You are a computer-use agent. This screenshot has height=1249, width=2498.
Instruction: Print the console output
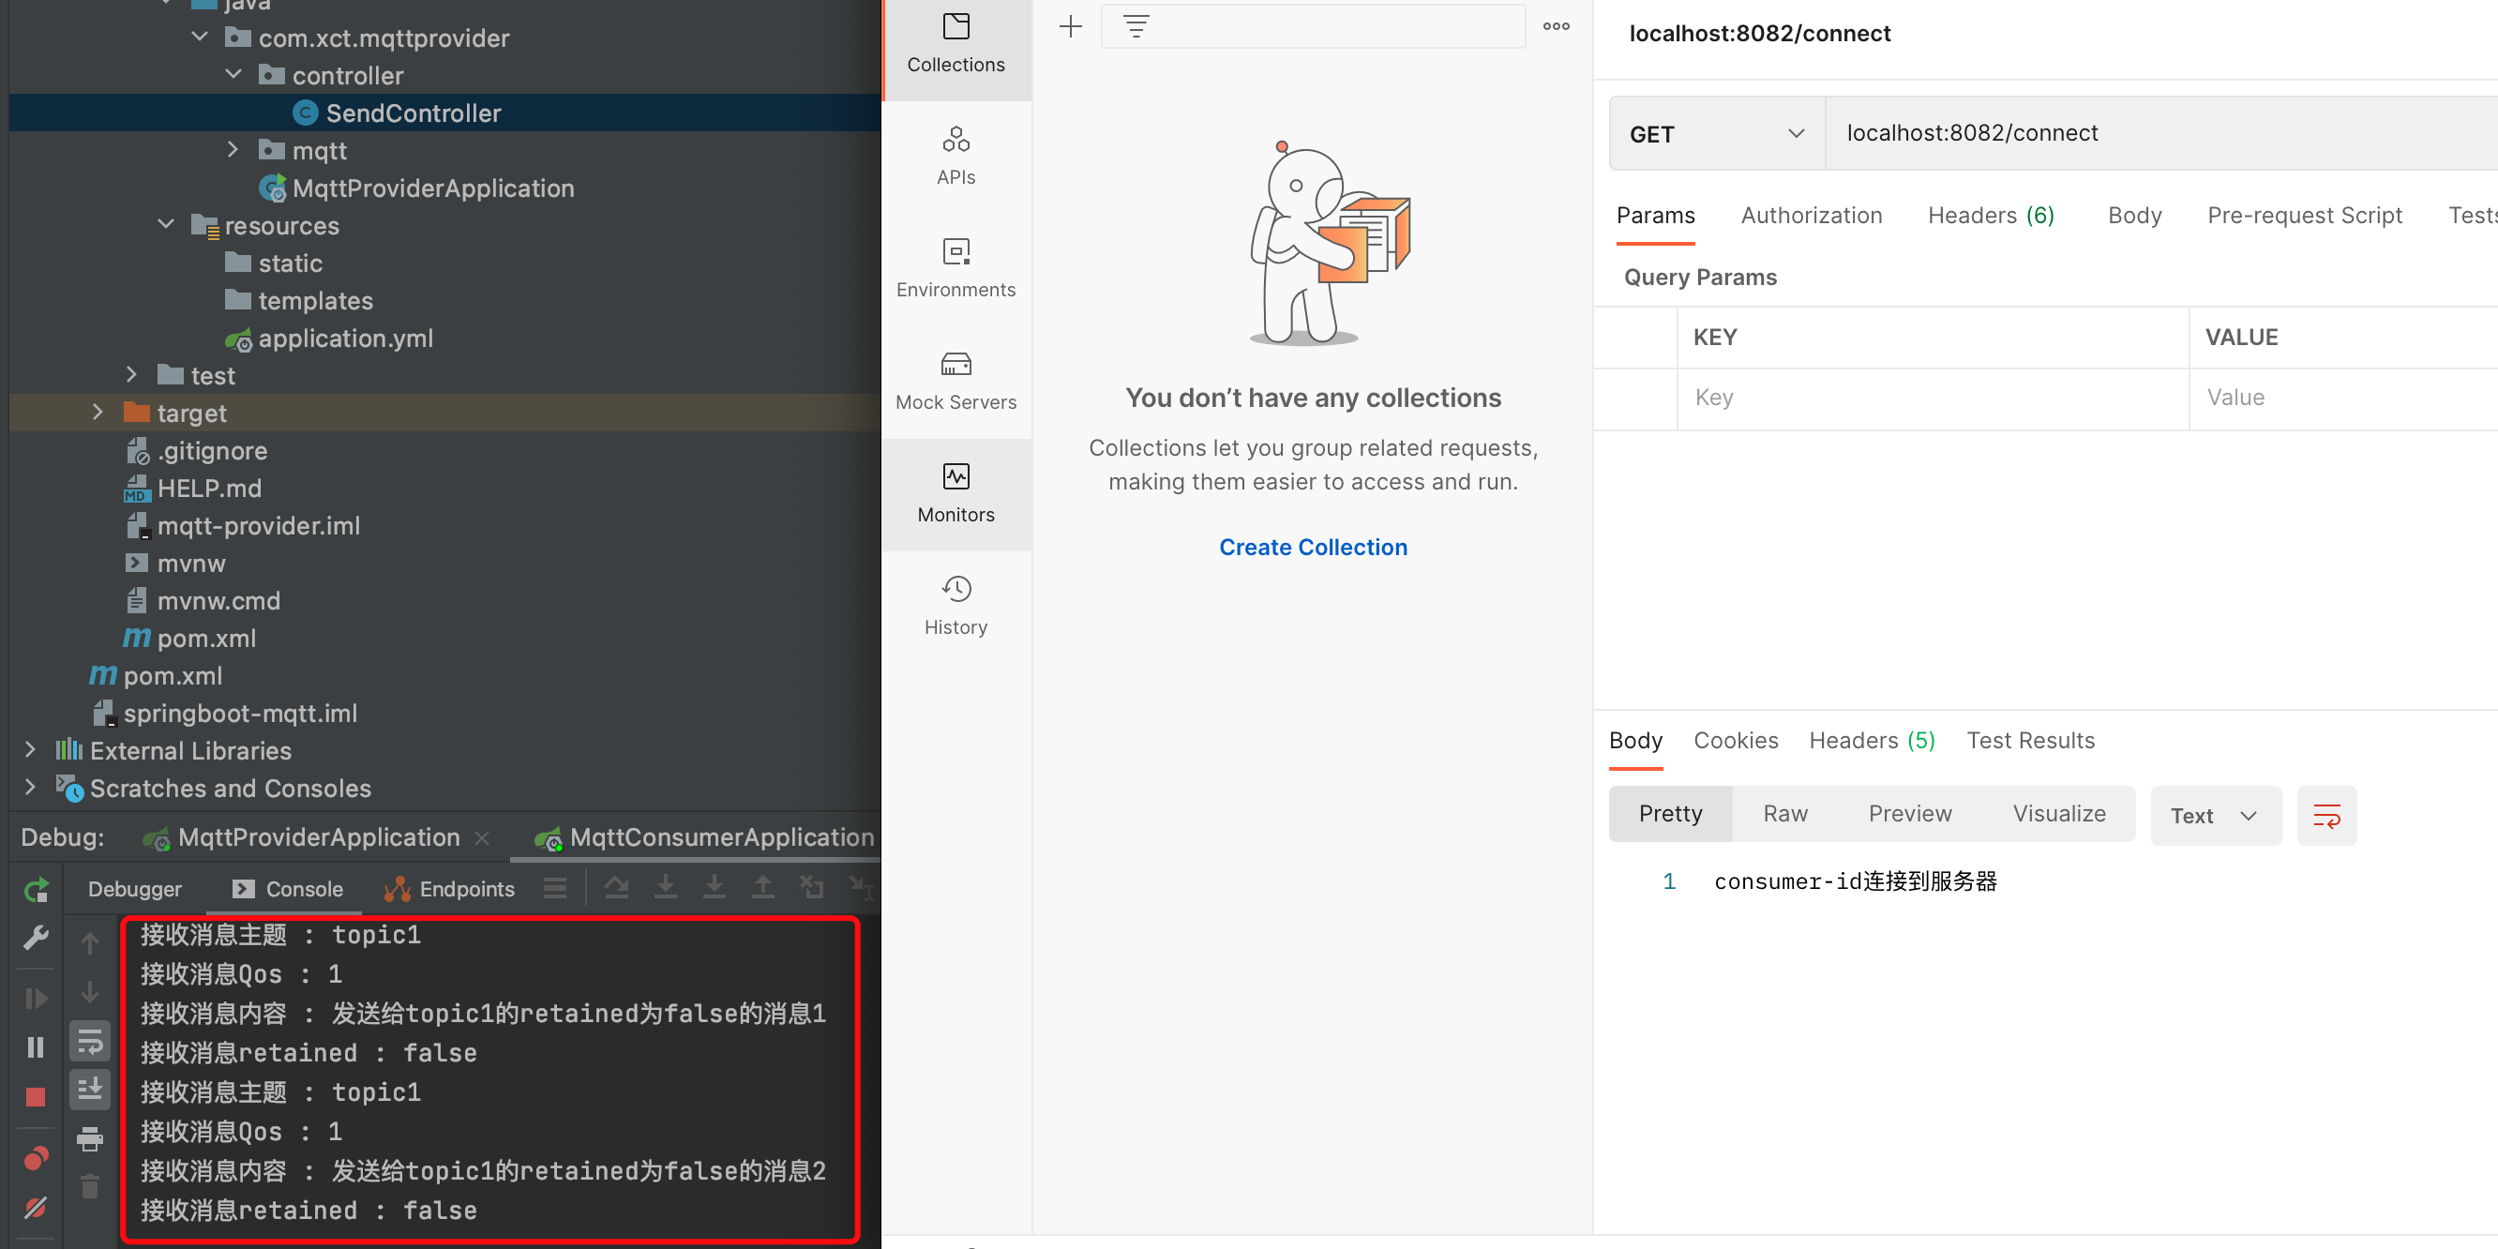(x=90, y=1139)
